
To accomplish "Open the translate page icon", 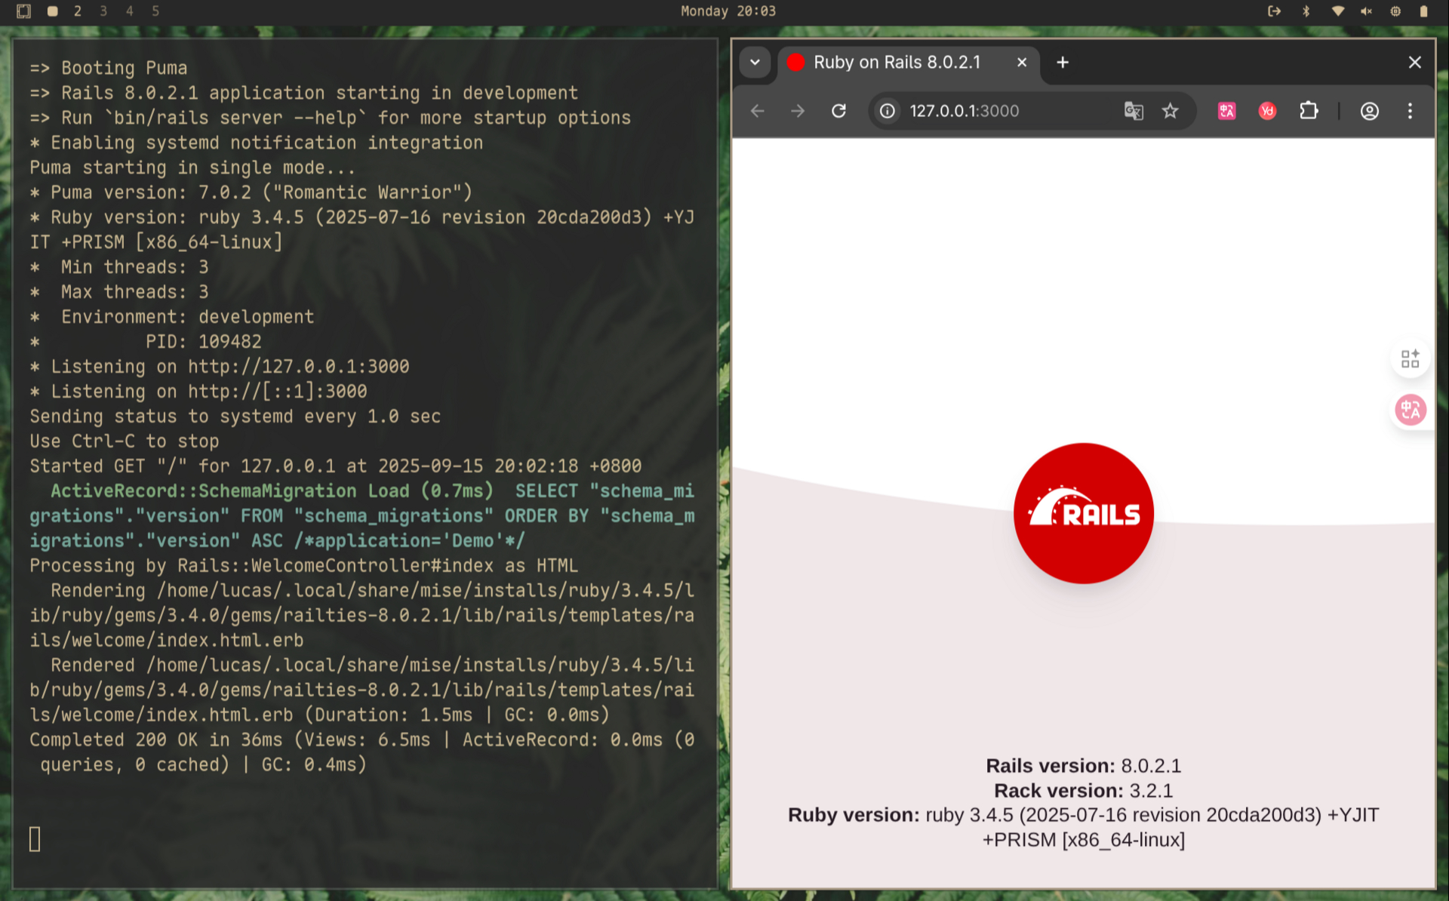I will [x=1134, y=111].
